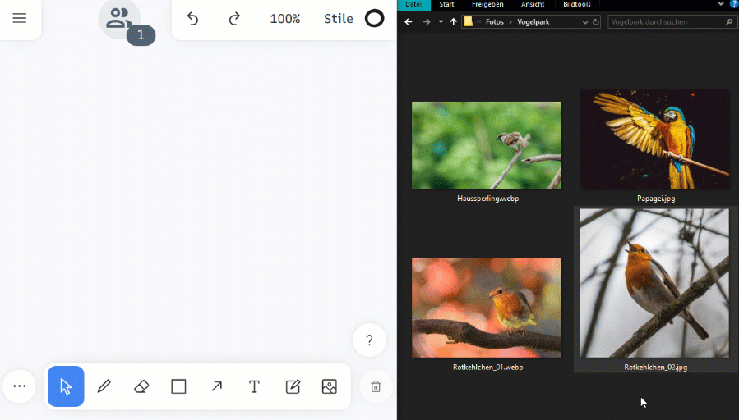This screenshot has width=739, height=420.
Task: Open the Freigeben ribbon tab
Action: (487, 4)
